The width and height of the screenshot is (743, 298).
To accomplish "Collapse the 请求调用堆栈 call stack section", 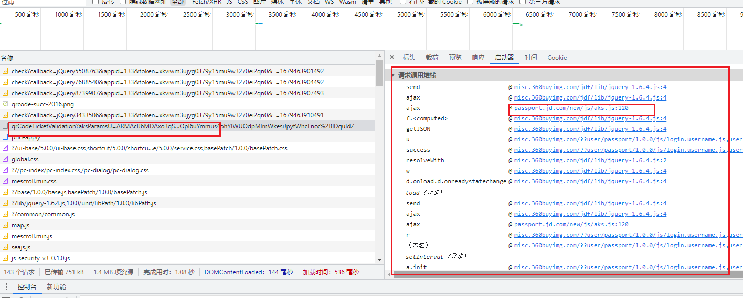I will click(393, 75).
